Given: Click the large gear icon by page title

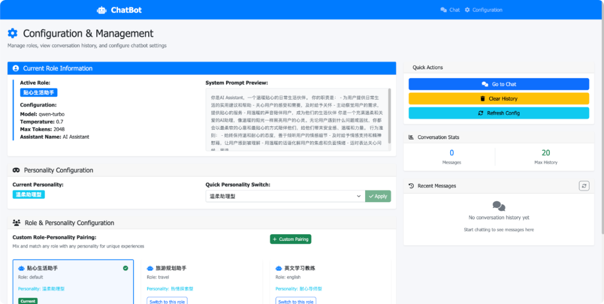Looking at the screenshot, I should [x=13, y=34].
